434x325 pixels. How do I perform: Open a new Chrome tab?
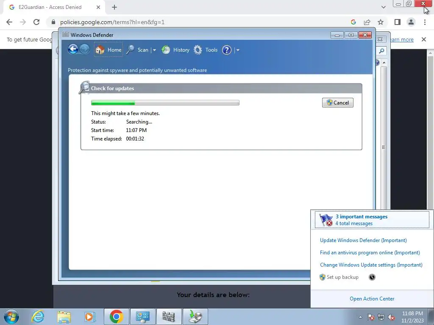click(x=114, y=7)
